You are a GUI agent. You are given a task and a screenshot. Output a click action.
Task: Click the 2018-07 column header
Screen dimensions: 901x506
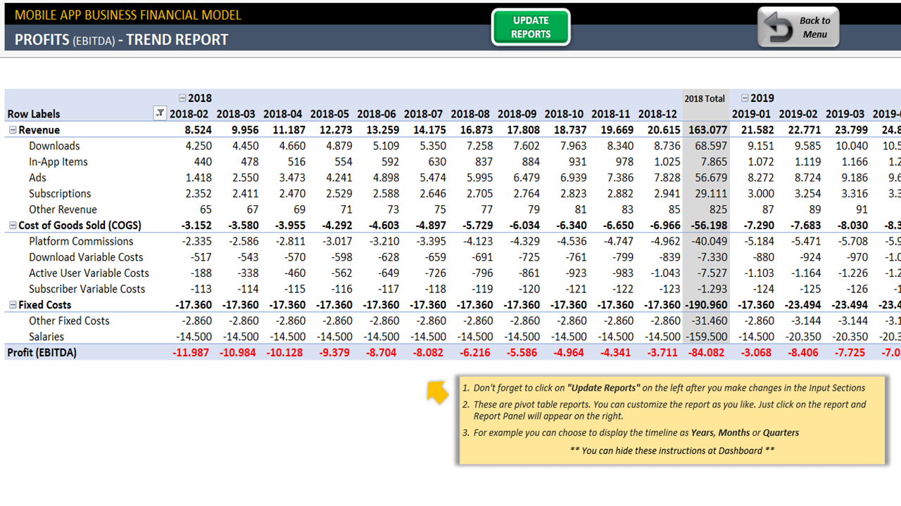pos(423,114)
